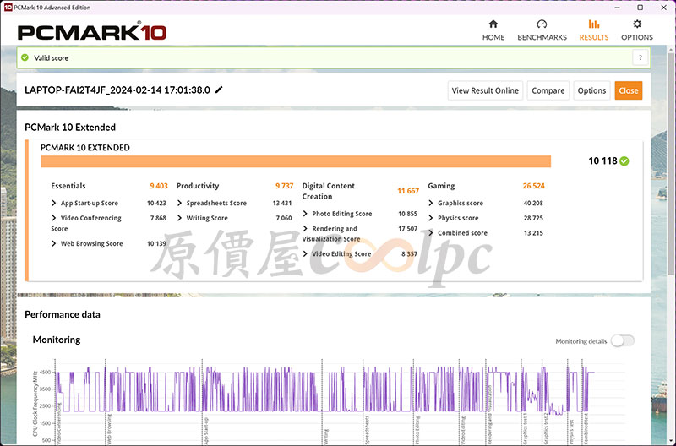Click the Graphics score value 40 208
676x446 pixels.
pyautogui.click(x=533, y=203)
